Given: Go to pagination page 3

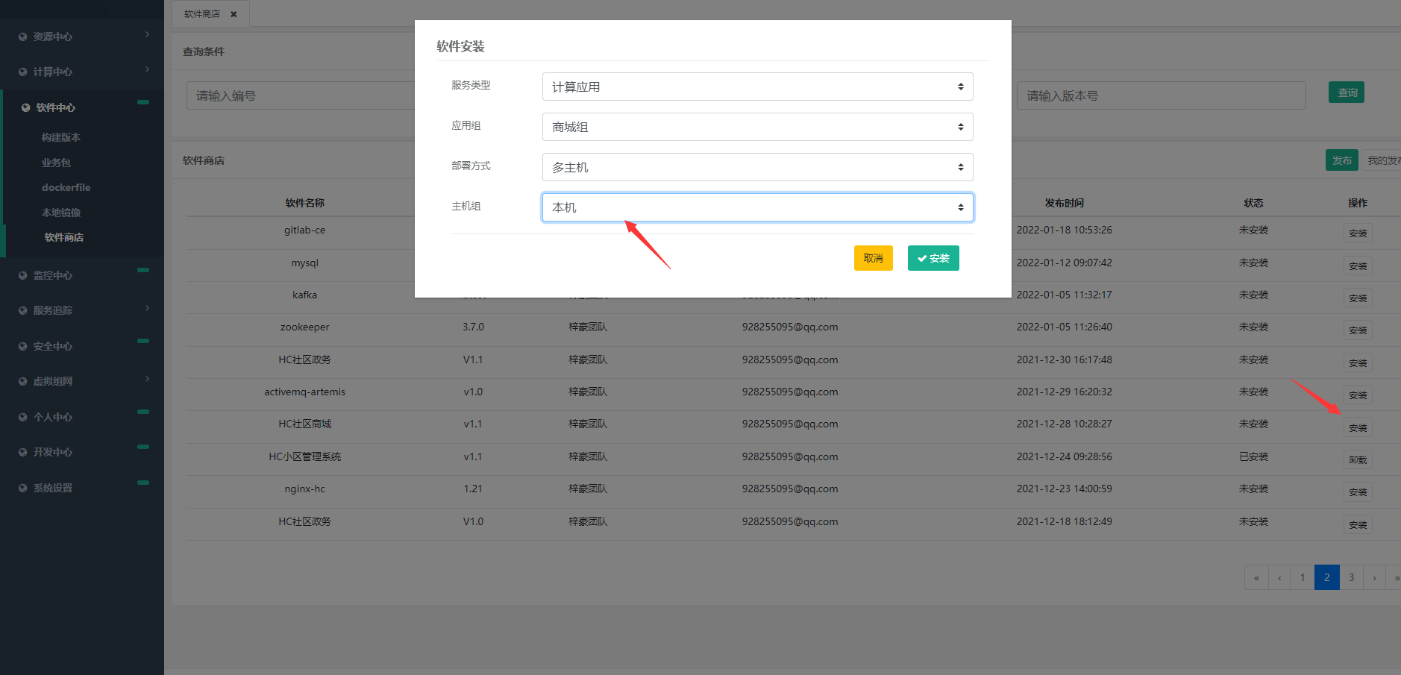Looking at the screenshot, I should coord(1351,577).
